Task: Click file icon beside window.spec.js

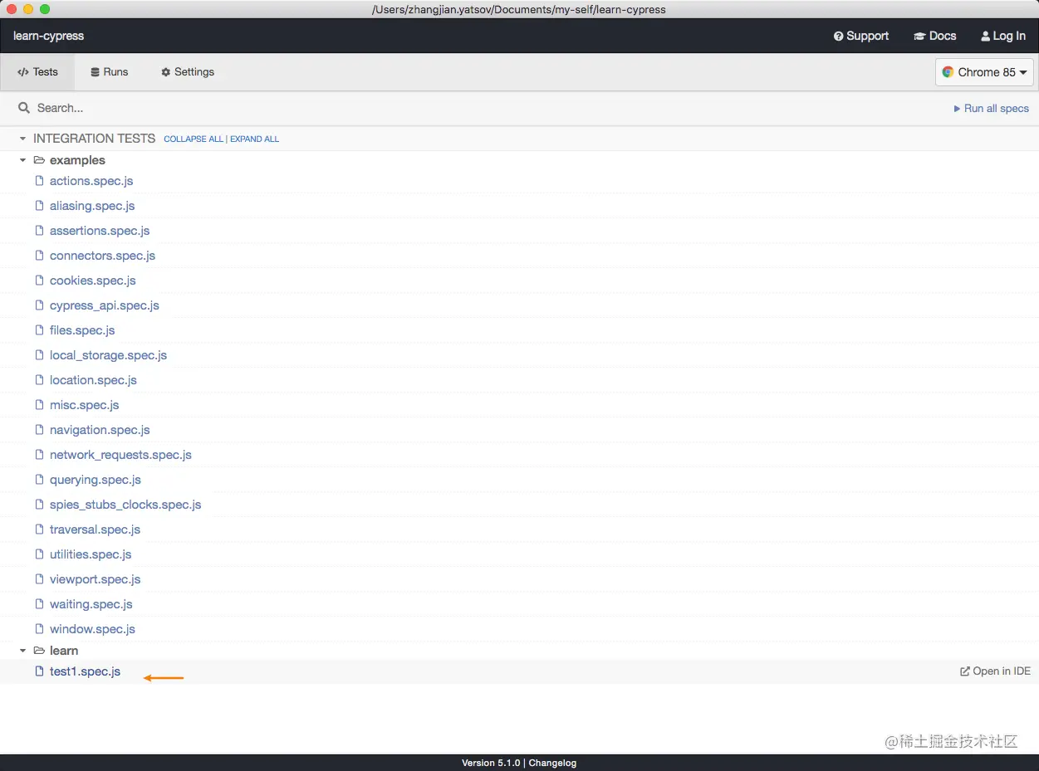Action: pos(39,629)
